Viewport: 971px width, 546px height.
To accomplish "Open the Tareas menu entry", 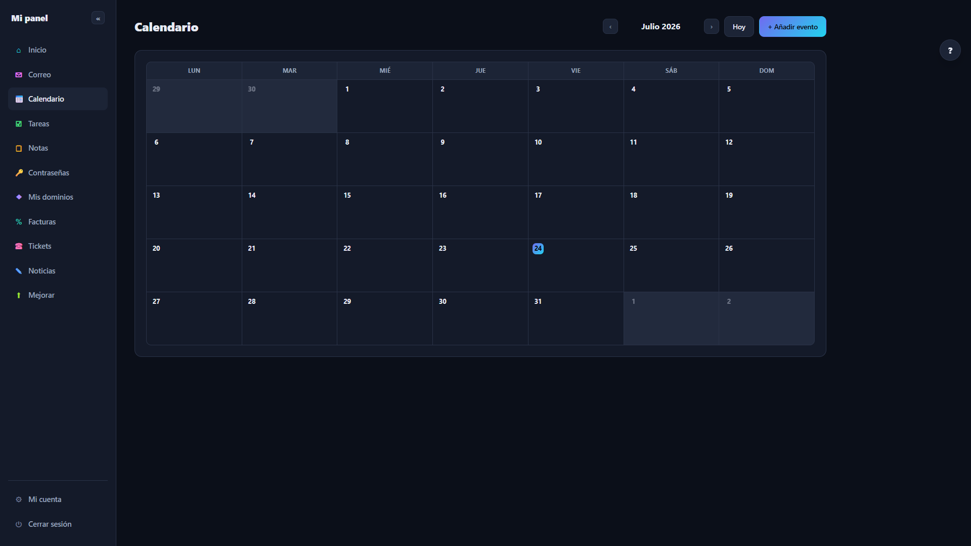I will pos(58,124).
